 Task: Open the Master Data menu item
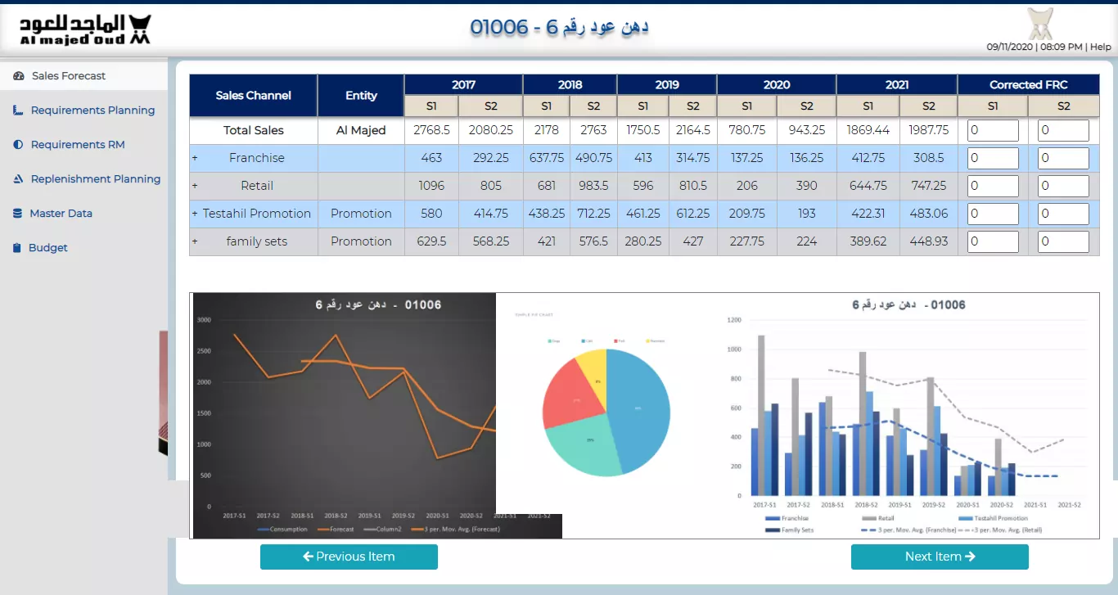coord(61,214)
